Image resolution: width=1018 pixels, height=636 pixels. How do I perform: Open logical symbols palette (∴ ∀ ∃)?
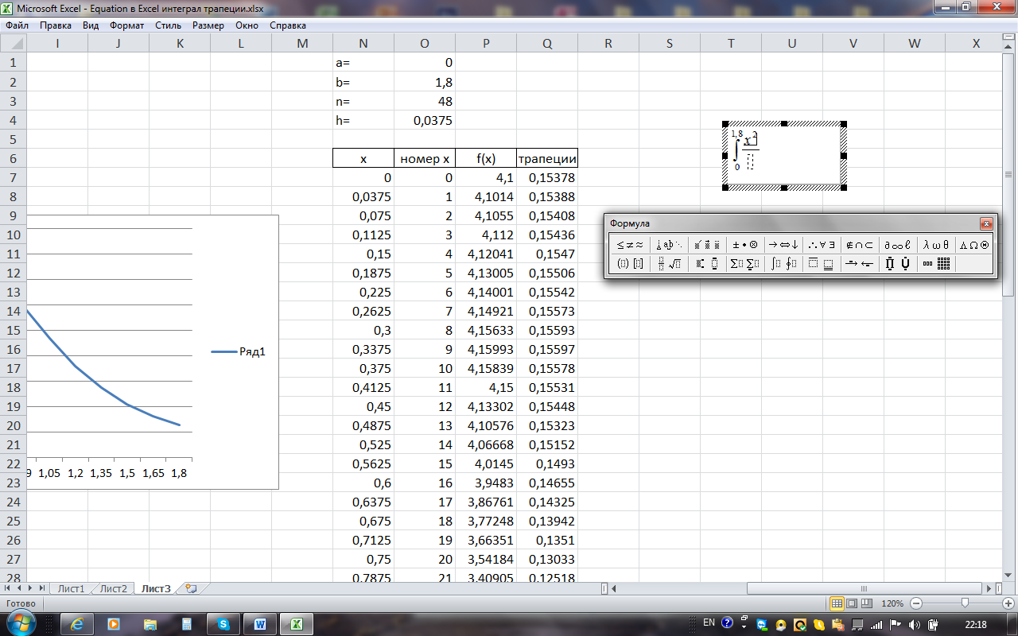822,245
